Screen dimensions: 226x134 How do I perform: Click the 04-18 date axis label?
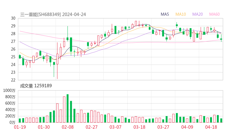pos(211,127)
